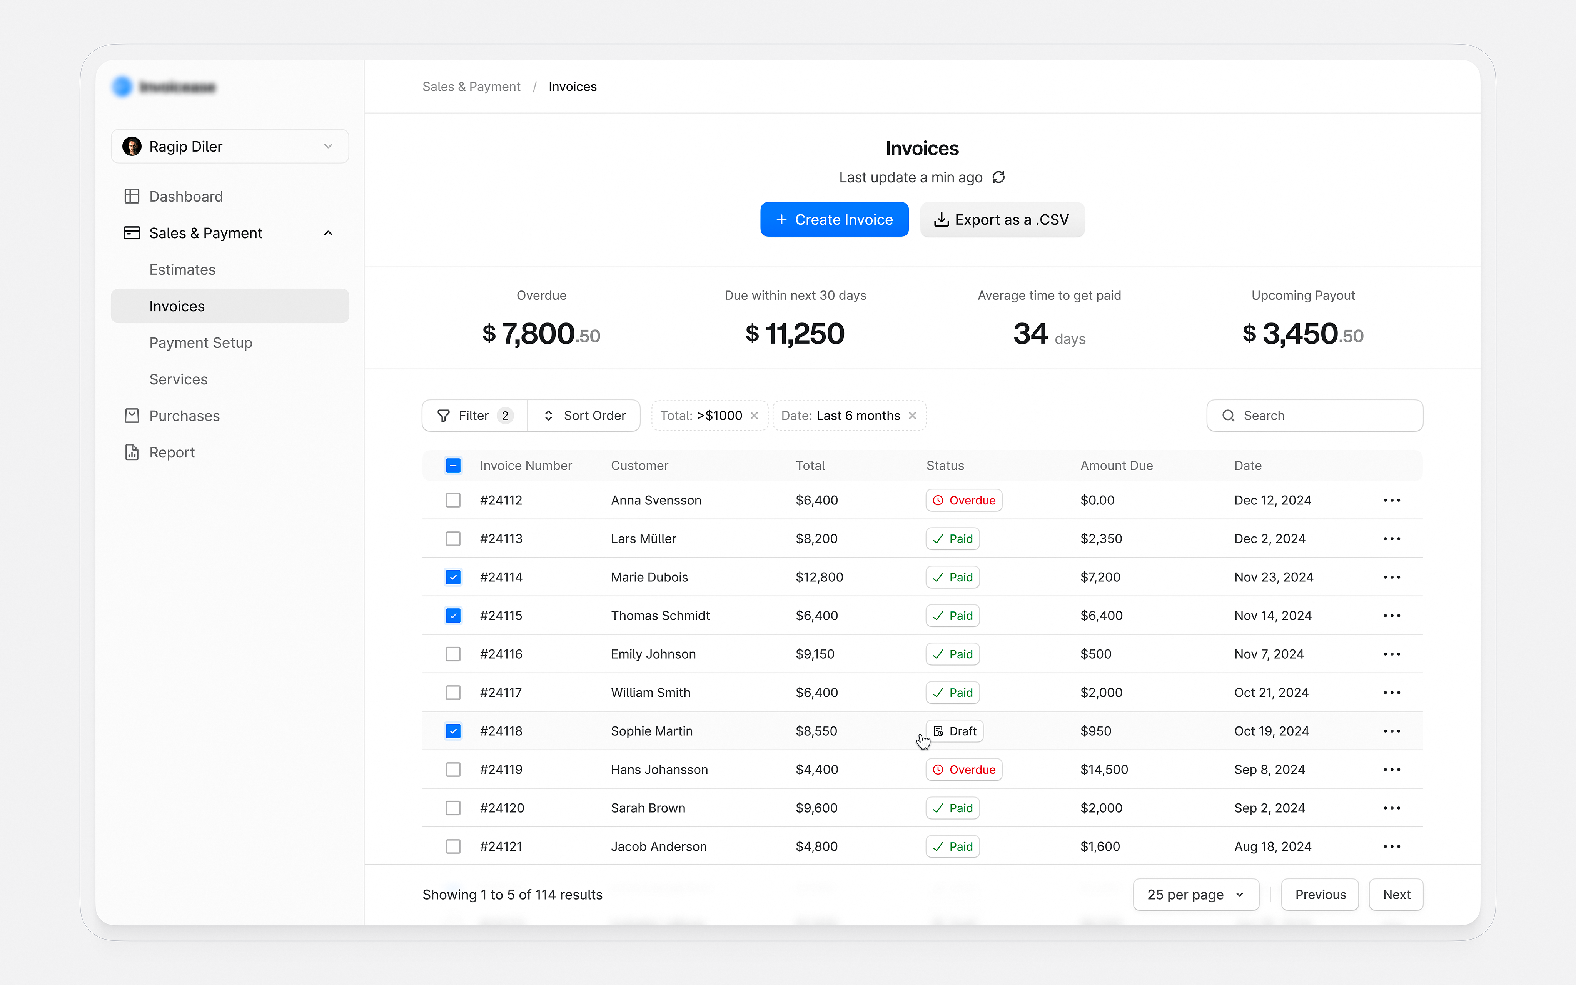This screenshot has width=1576, height=985.
Task: Click the Purchases sidebar icon
Action: 132,416
